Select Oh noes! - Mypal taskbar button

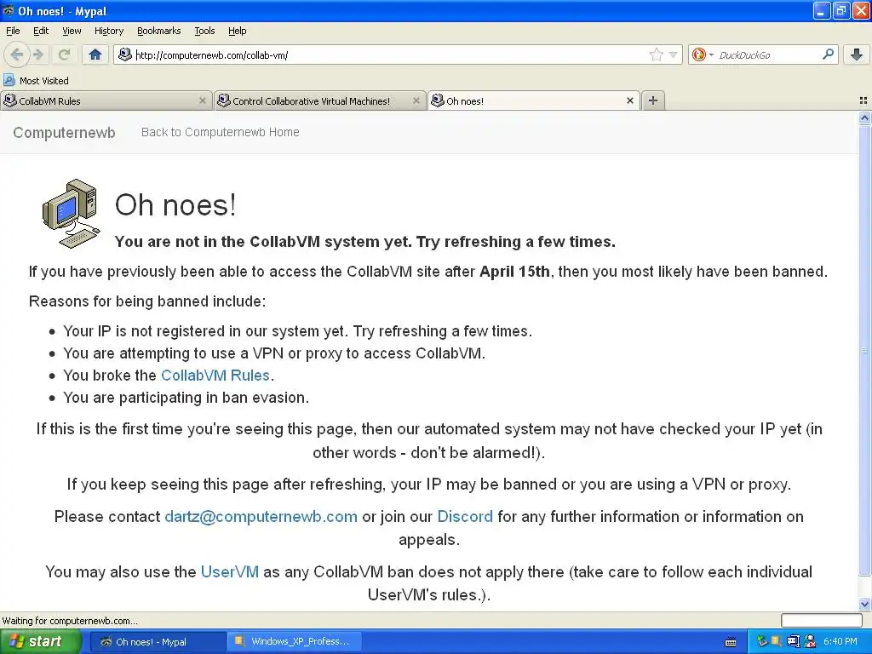click(158, 642)
